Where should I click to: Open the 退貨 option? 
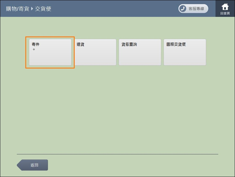point(95,52)
